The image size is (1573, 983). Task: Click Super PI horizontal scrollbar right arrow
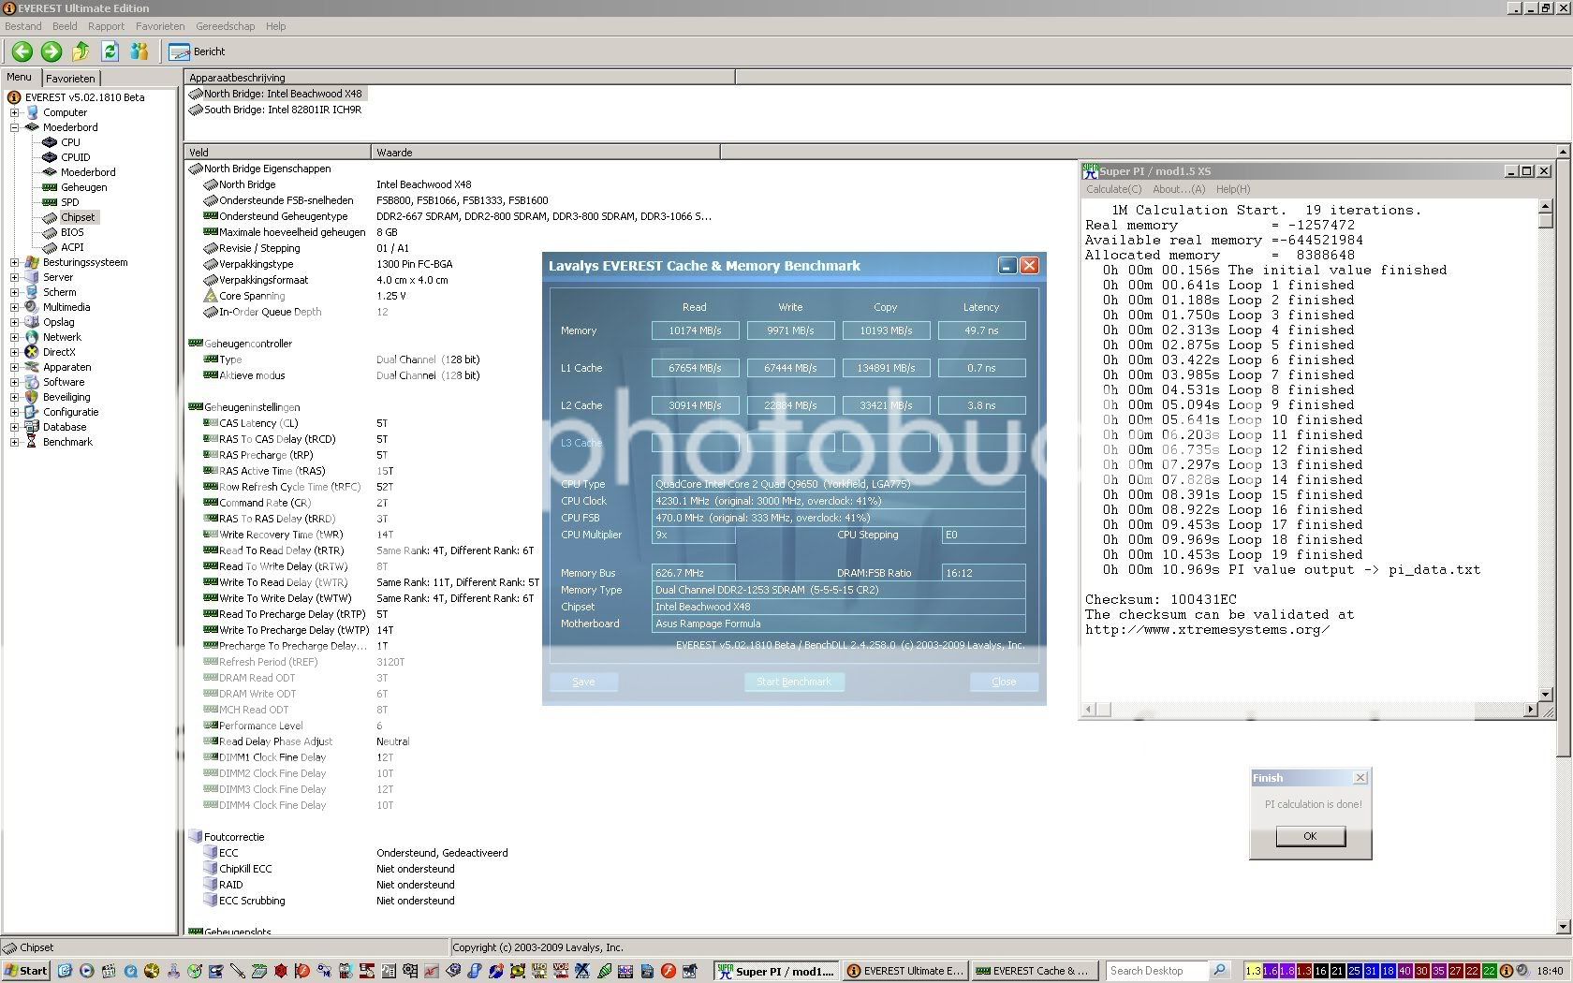(x=1530, y=710)
